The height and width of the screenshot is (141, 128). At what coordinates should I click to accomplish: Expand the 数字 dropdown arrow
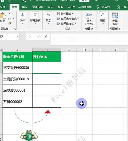point(49,24)
